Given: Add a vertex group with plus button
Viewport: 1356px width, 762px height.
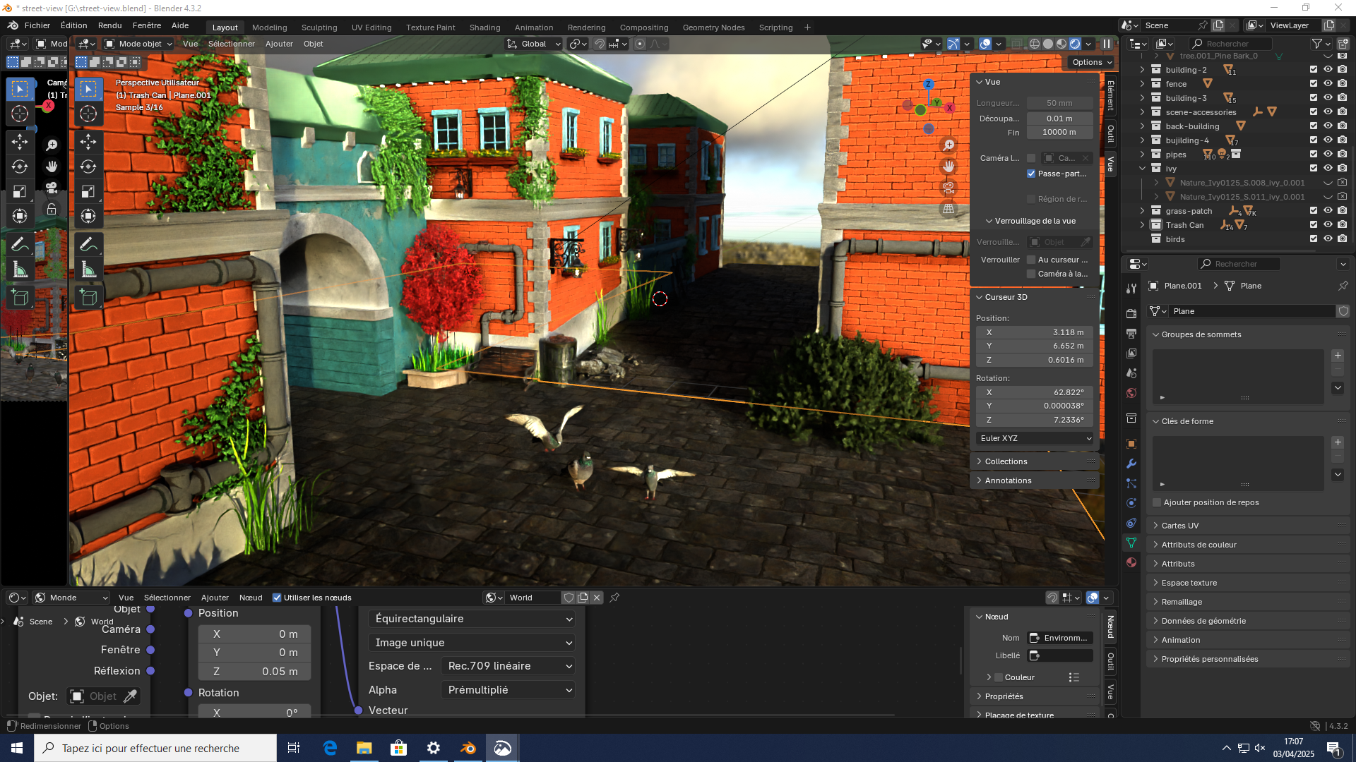Looking at the screenshot, I should (1338, 356).
